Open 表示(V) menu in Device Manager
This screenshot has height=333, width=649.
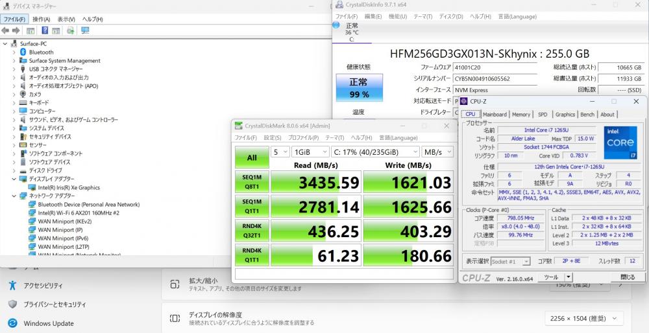(x=66, y=19)
